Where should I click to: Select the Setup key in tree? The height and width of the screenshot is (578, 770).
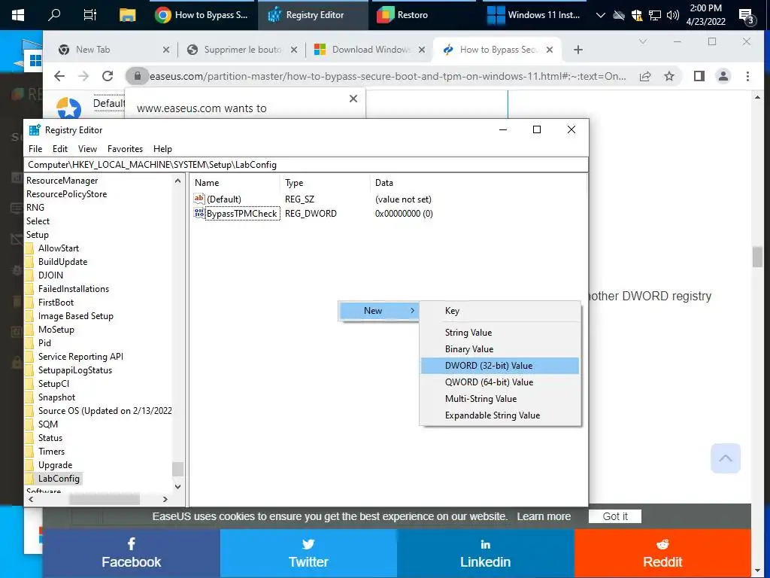click(x=38, y=235)
